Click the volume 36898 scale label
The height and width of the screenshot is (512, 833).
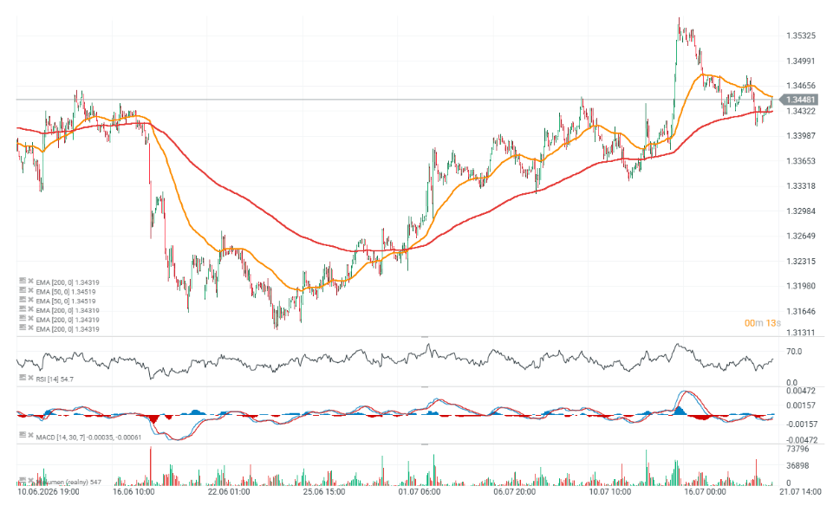click(797, 466)
